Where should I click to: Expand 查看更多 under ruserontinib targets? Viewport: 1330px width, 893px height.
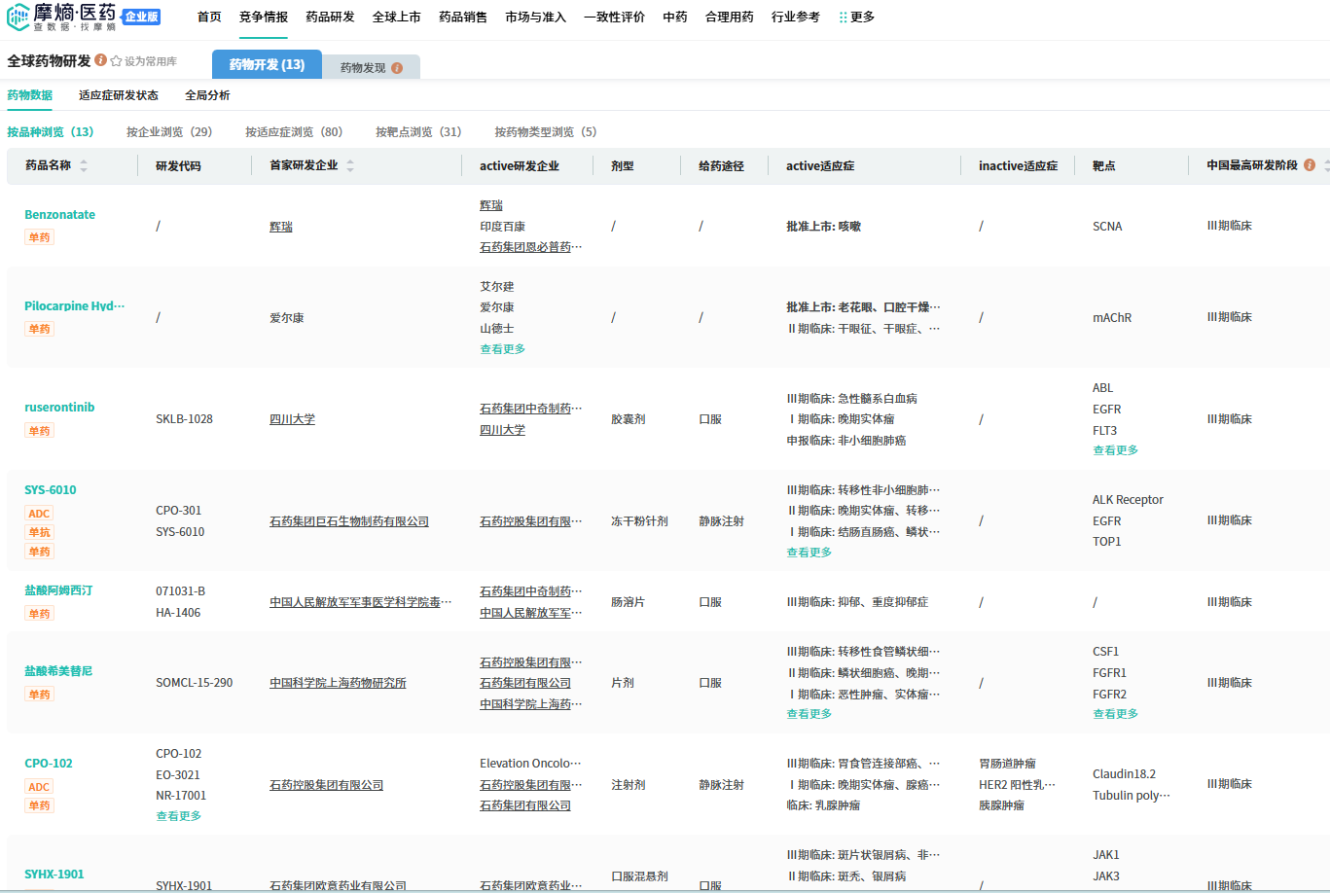point(1115,450)
